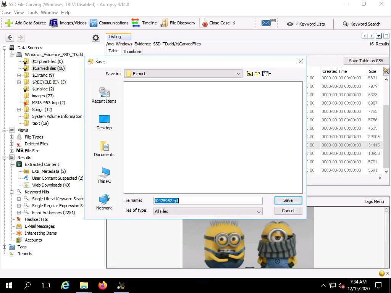The width and height of the screenshot is (391, 293).
Task: Open the View menu
Action: point(19,13)
